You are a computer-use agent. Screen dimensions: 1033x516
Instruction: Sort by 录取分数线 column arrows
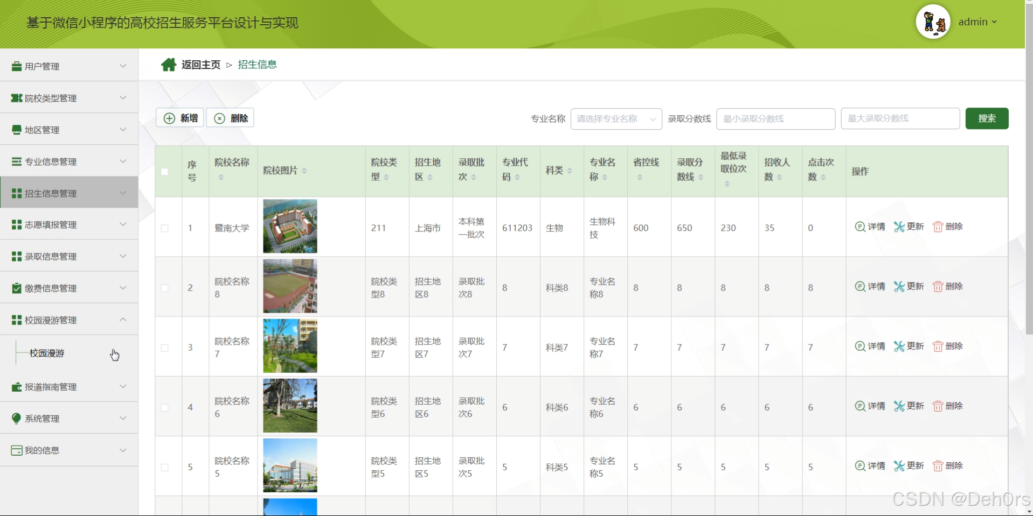click(x=701, y=177)
